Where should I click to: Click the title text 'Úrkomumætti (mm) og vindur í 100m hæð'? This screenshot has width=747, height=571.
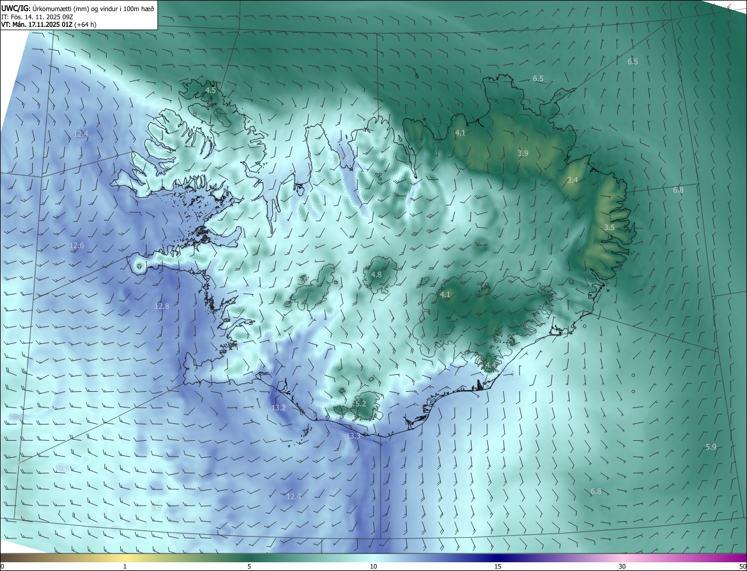(93, 8)
